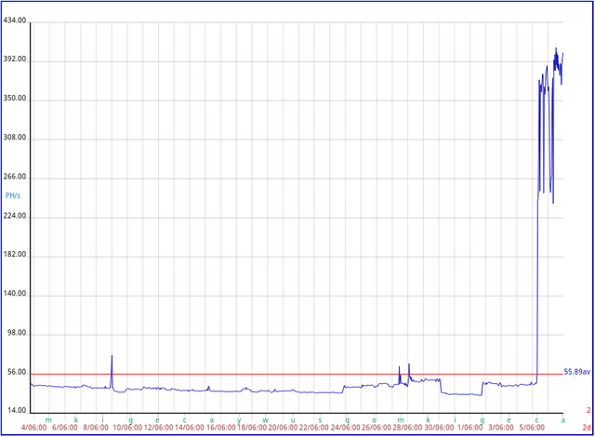595x437 pixels.
Task: Click the 24/06:00 date label
Action: click(x=345, y=428)
